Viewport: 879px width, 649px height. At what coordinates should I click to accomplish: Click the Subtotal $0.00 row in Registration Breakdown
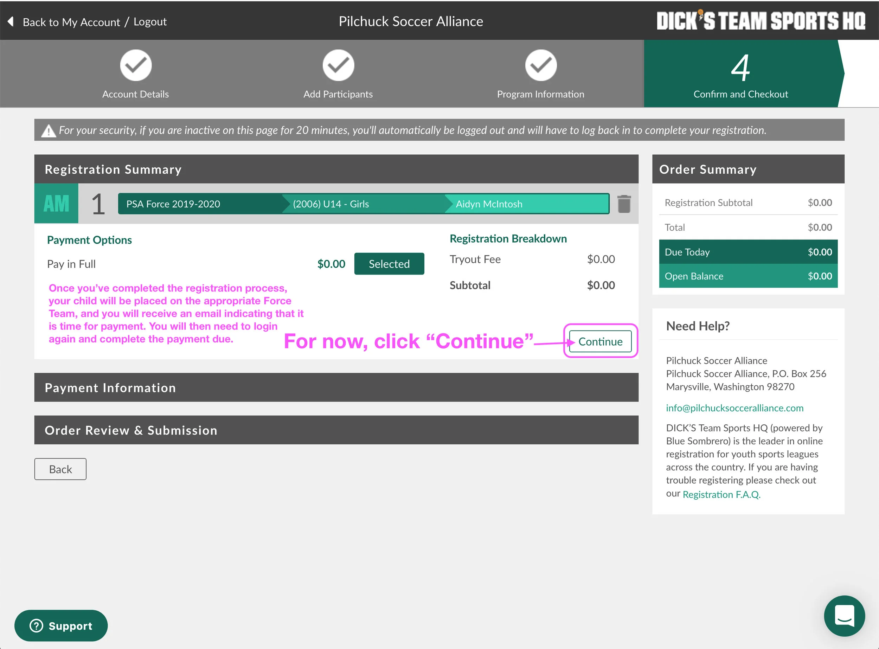[532, 285]
